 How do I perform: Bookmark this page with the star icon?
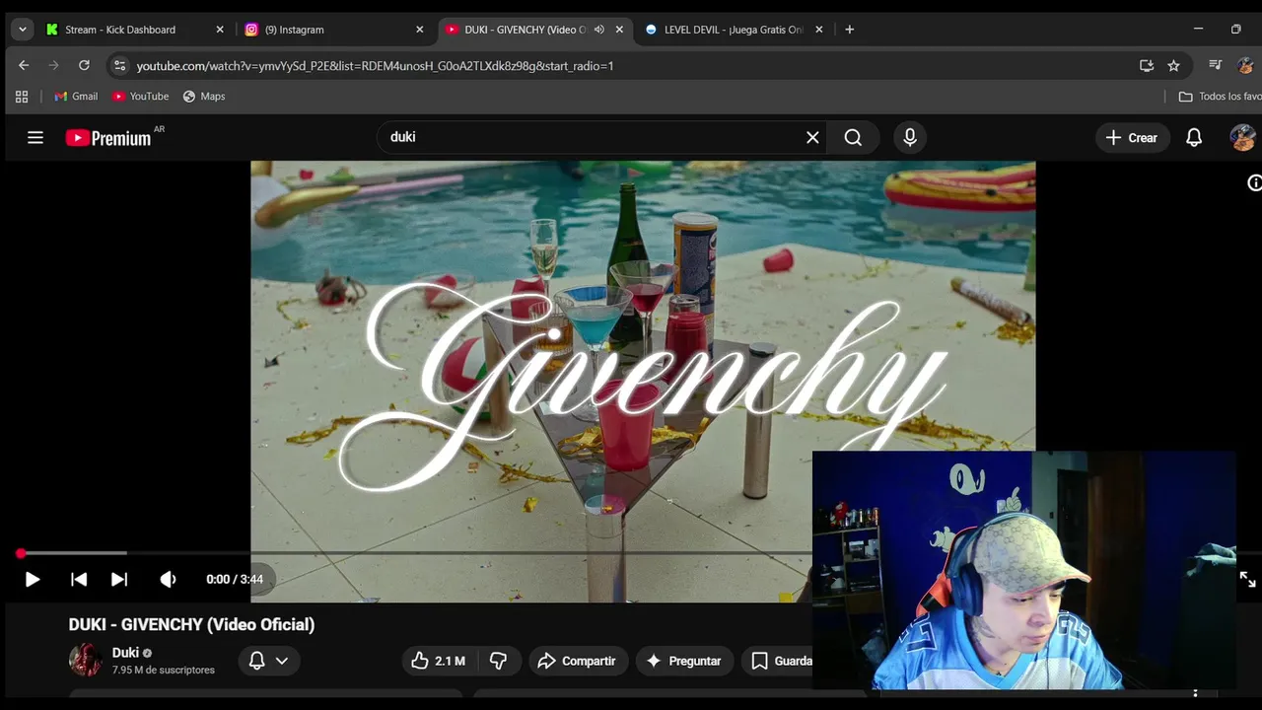(x=1173, y=66)
